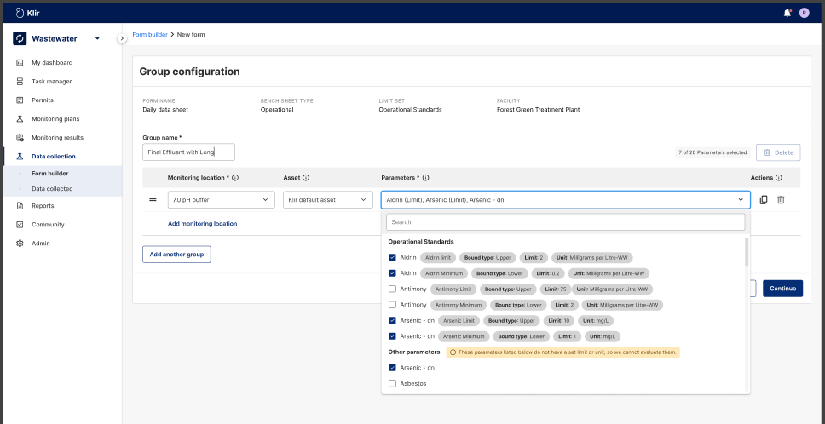Click the duplicate row icon under Actions
Screen dimensions: 825x424
point(764,199)
